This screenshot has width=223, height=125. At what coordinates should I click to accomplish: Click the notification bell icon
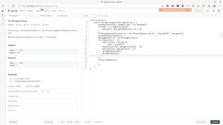[x=213, y=11]
